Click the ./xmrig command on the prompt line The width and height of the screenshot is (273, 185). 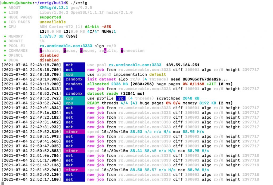click(x=79, y=3)
